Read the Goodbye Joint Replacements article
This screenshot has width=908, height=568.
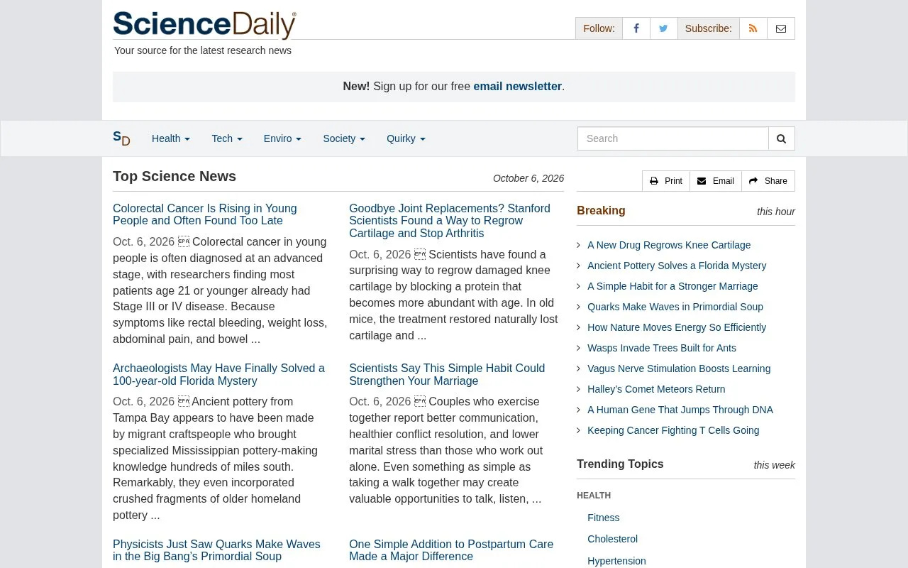pyautogui.click(x=450, y=221)
